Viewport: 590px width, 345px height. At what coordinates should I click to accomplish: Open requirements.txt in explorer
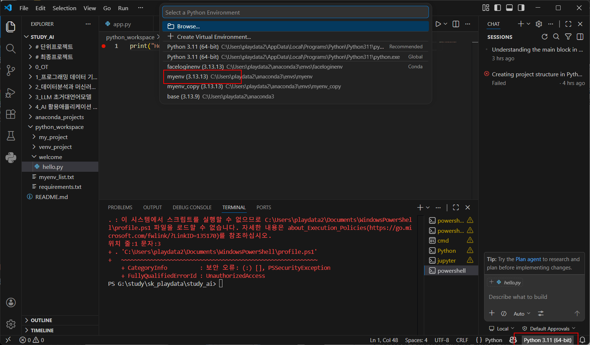(x=60, y=187)
